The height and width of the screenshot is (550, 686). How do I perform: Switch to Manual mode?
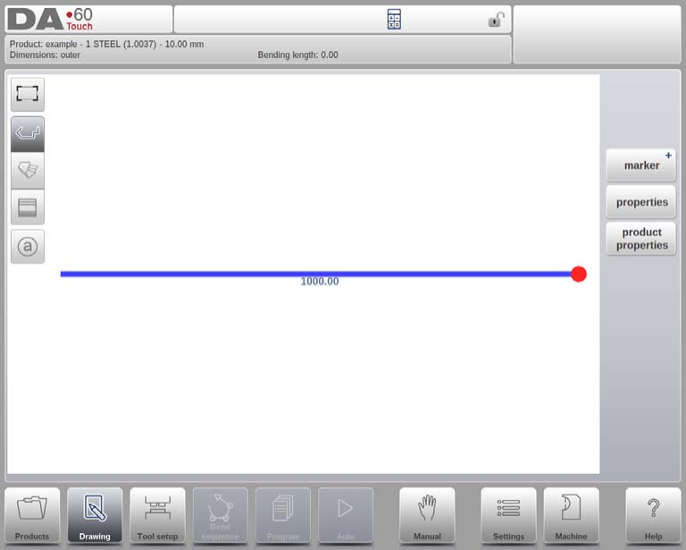pyautogui.click(x=427, y=516)
